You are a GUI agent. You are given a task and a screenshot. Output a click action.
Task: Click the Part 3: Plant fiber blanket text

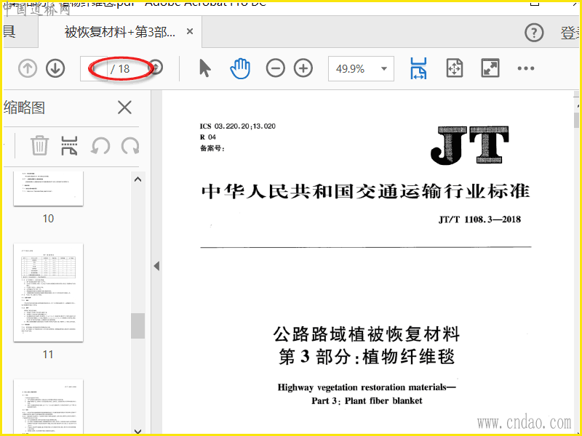(x=367, y=401)
